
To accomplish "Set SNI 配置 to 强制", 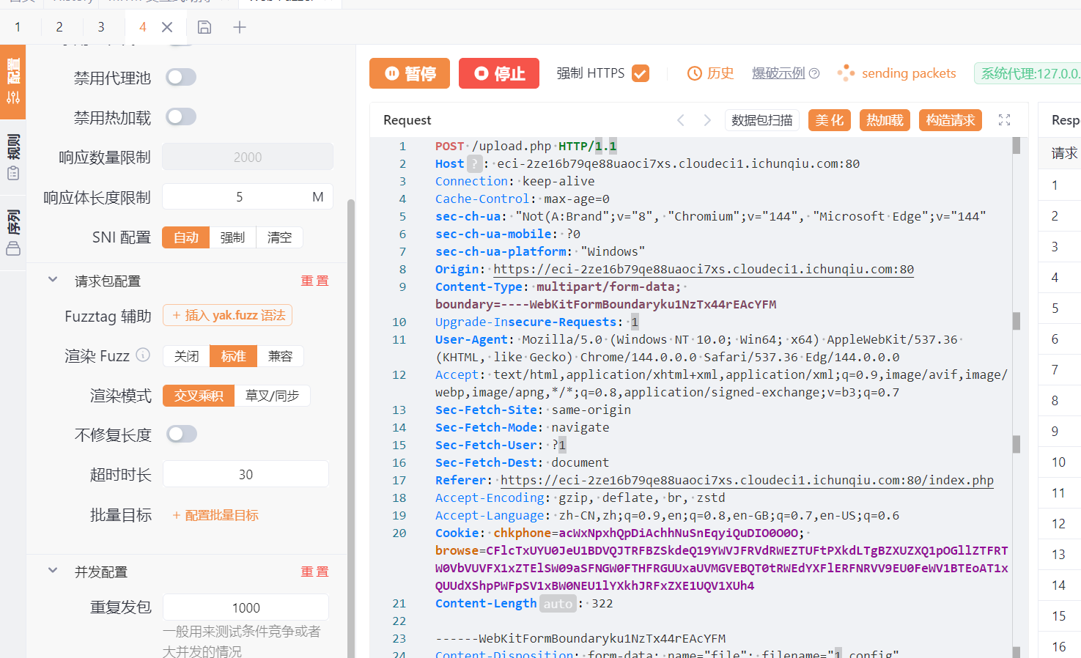I will tap(232, 237).
